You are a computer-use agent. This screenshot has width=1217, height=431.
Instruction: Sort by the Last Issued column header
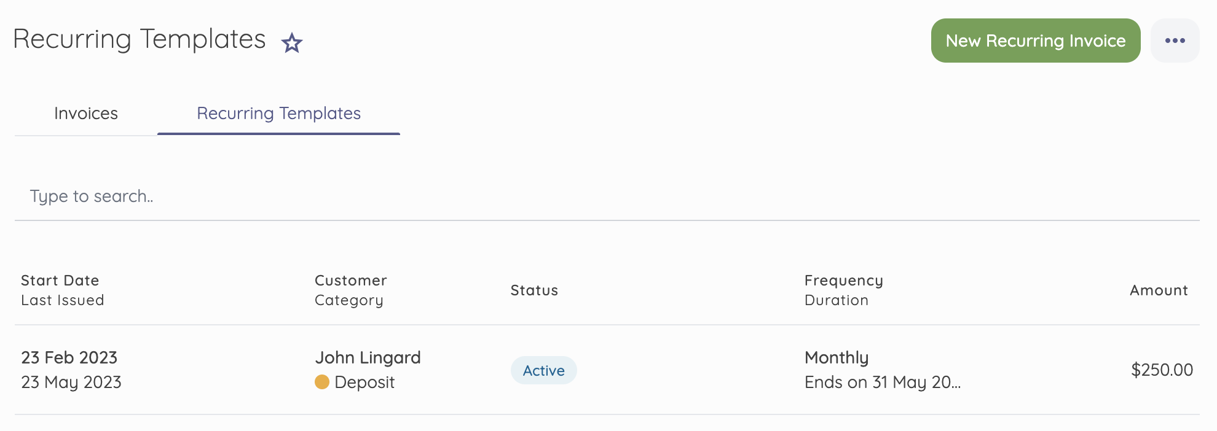[63, 300]
